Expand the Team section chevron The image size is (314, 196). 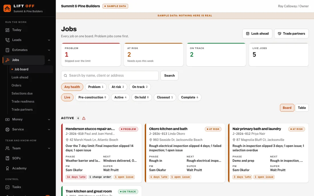coord(49,148)
